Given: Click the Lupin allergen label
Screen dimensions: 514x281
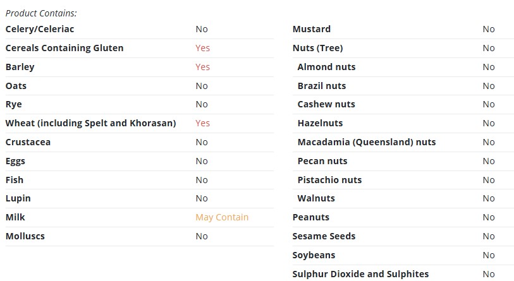Looking at the screenshot, I should click(18, 198).
